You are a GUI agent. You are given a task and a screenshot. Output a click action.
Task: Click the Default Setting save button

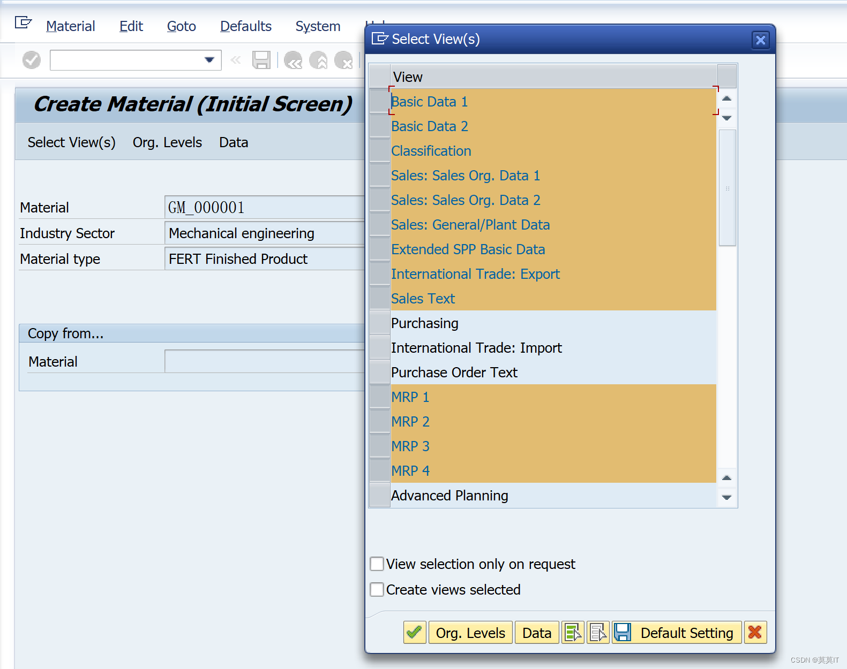(677, 633)
